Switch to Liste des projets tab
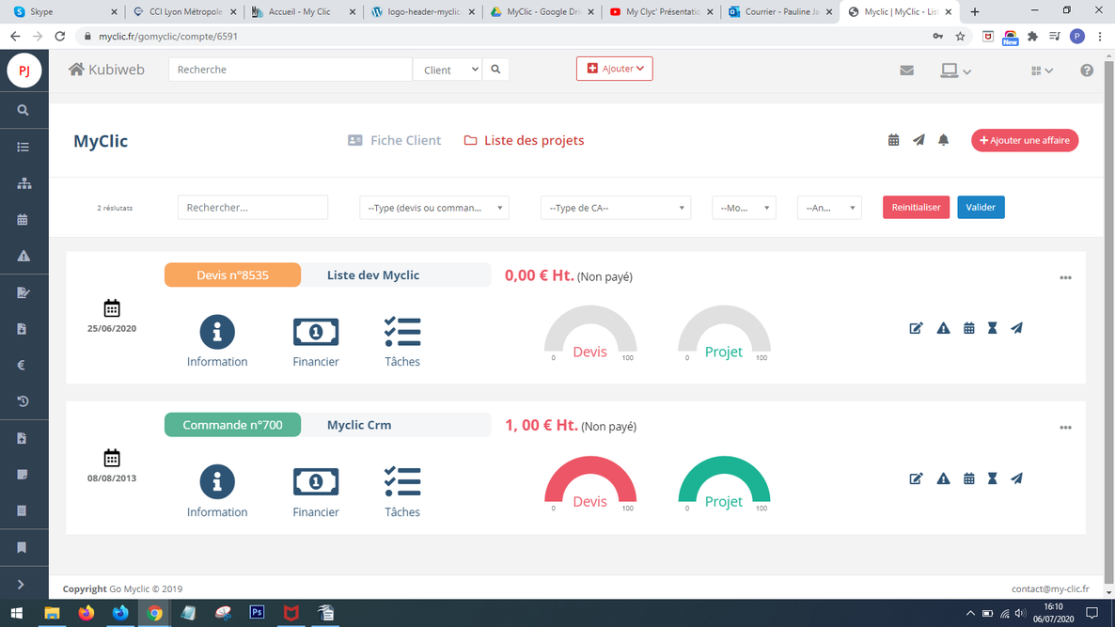 [x=524, y=141]
